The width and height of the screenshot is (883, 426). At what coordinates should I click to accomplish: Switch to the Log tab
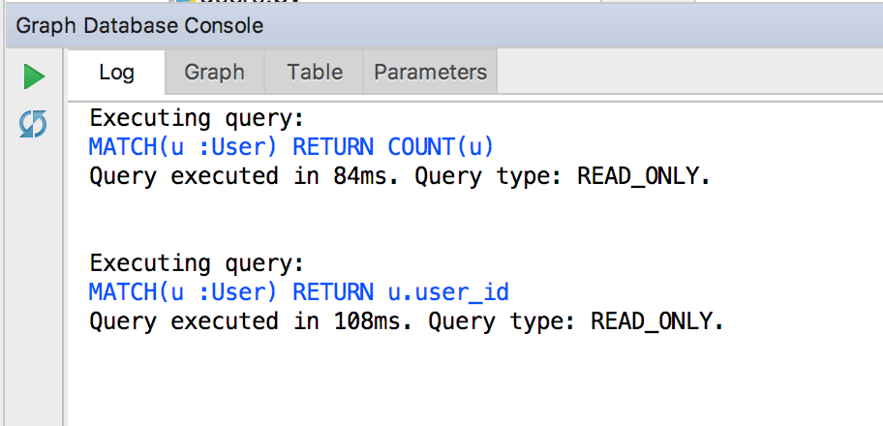click(x=116, y=72)
